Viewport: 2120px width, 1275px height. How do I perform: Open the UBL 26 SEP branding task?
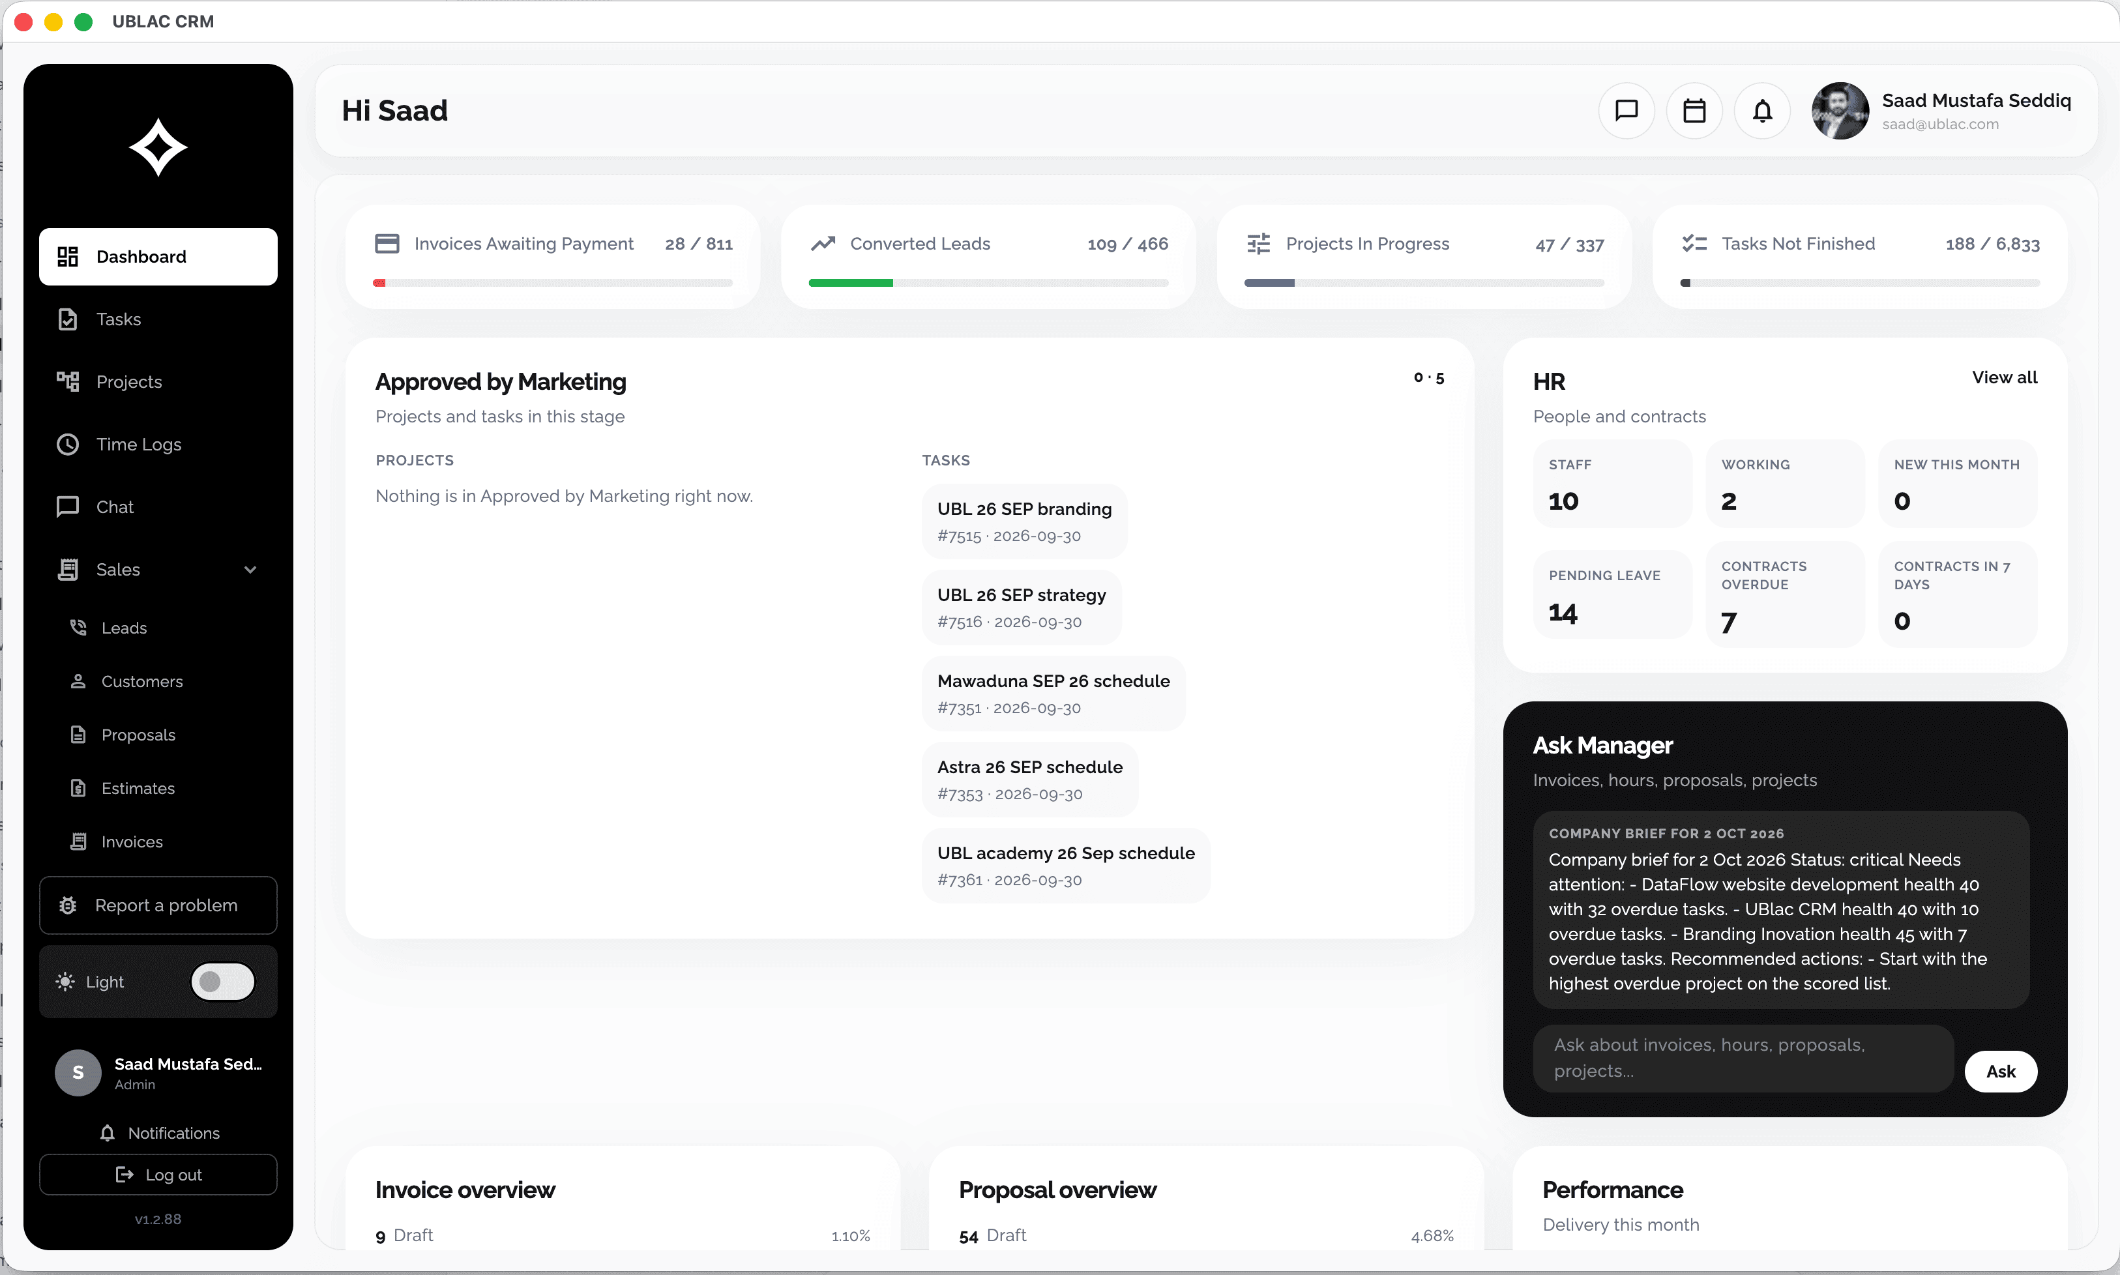[x=1024, y=521]
